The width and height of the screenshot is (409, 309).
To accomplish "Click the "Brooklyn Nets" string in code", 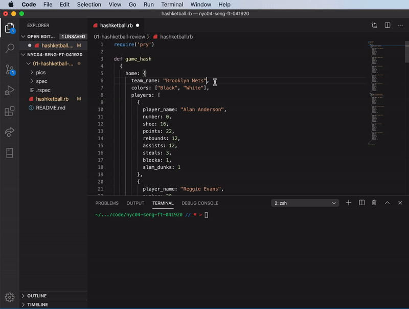I will click(x=185, y=81).
